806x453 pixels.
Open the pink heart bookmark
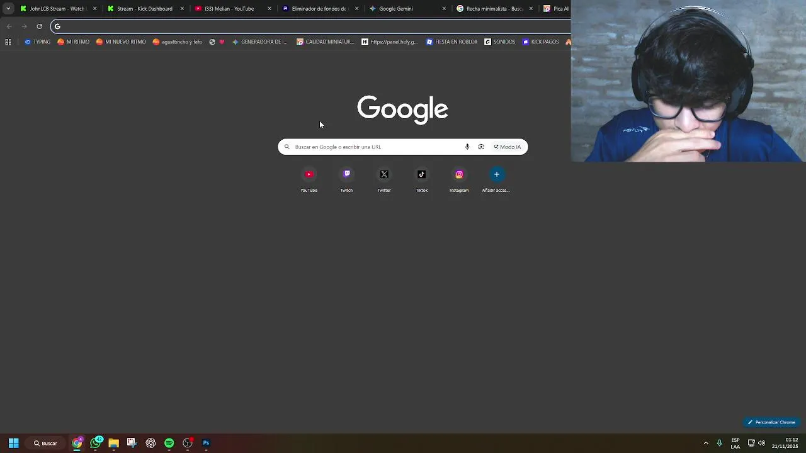[x=222, y=42]
